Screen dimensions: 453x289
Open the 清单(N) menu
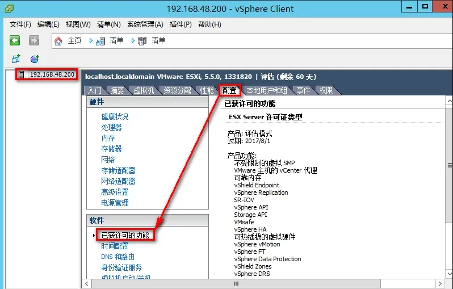108,24
